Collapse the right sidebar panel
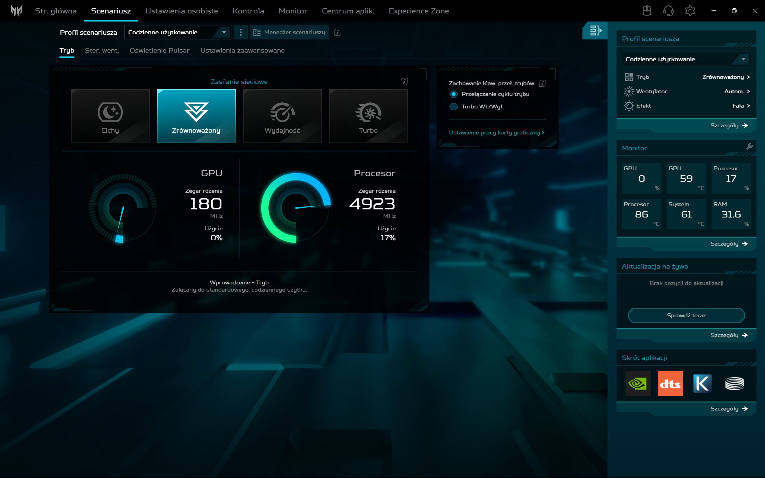The height and width of the screenshot is (478, 765). [x=595, y=30]
